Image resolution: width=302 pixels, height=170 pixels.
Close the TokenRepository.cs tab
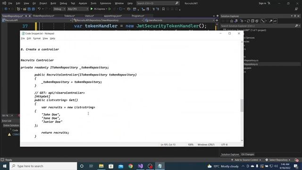[30, 16]
